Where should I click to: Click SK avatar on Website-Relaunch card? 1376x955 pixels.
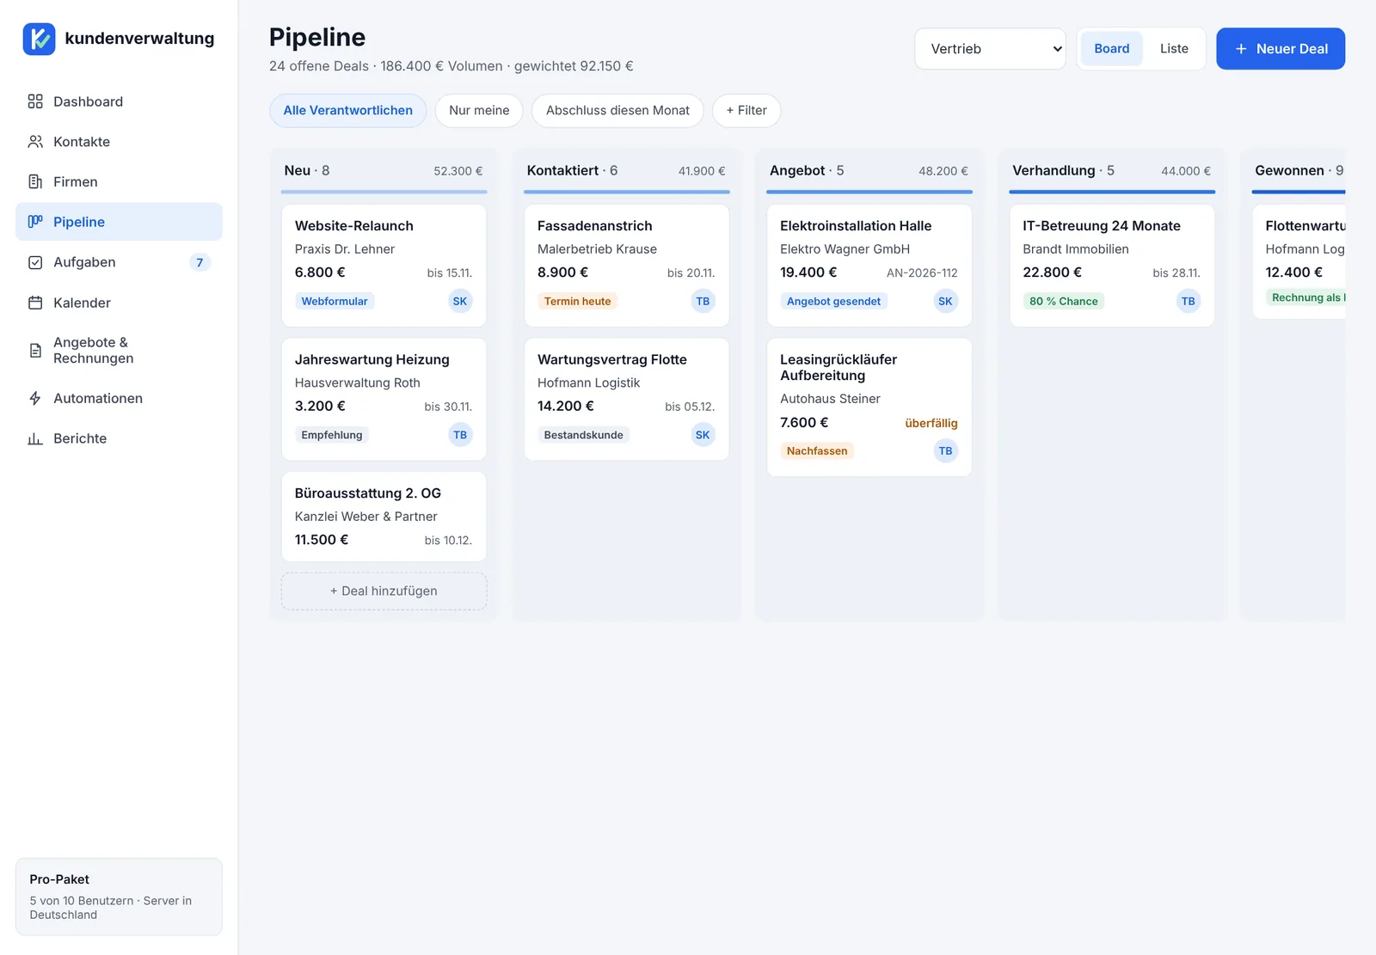click(460, 301)
